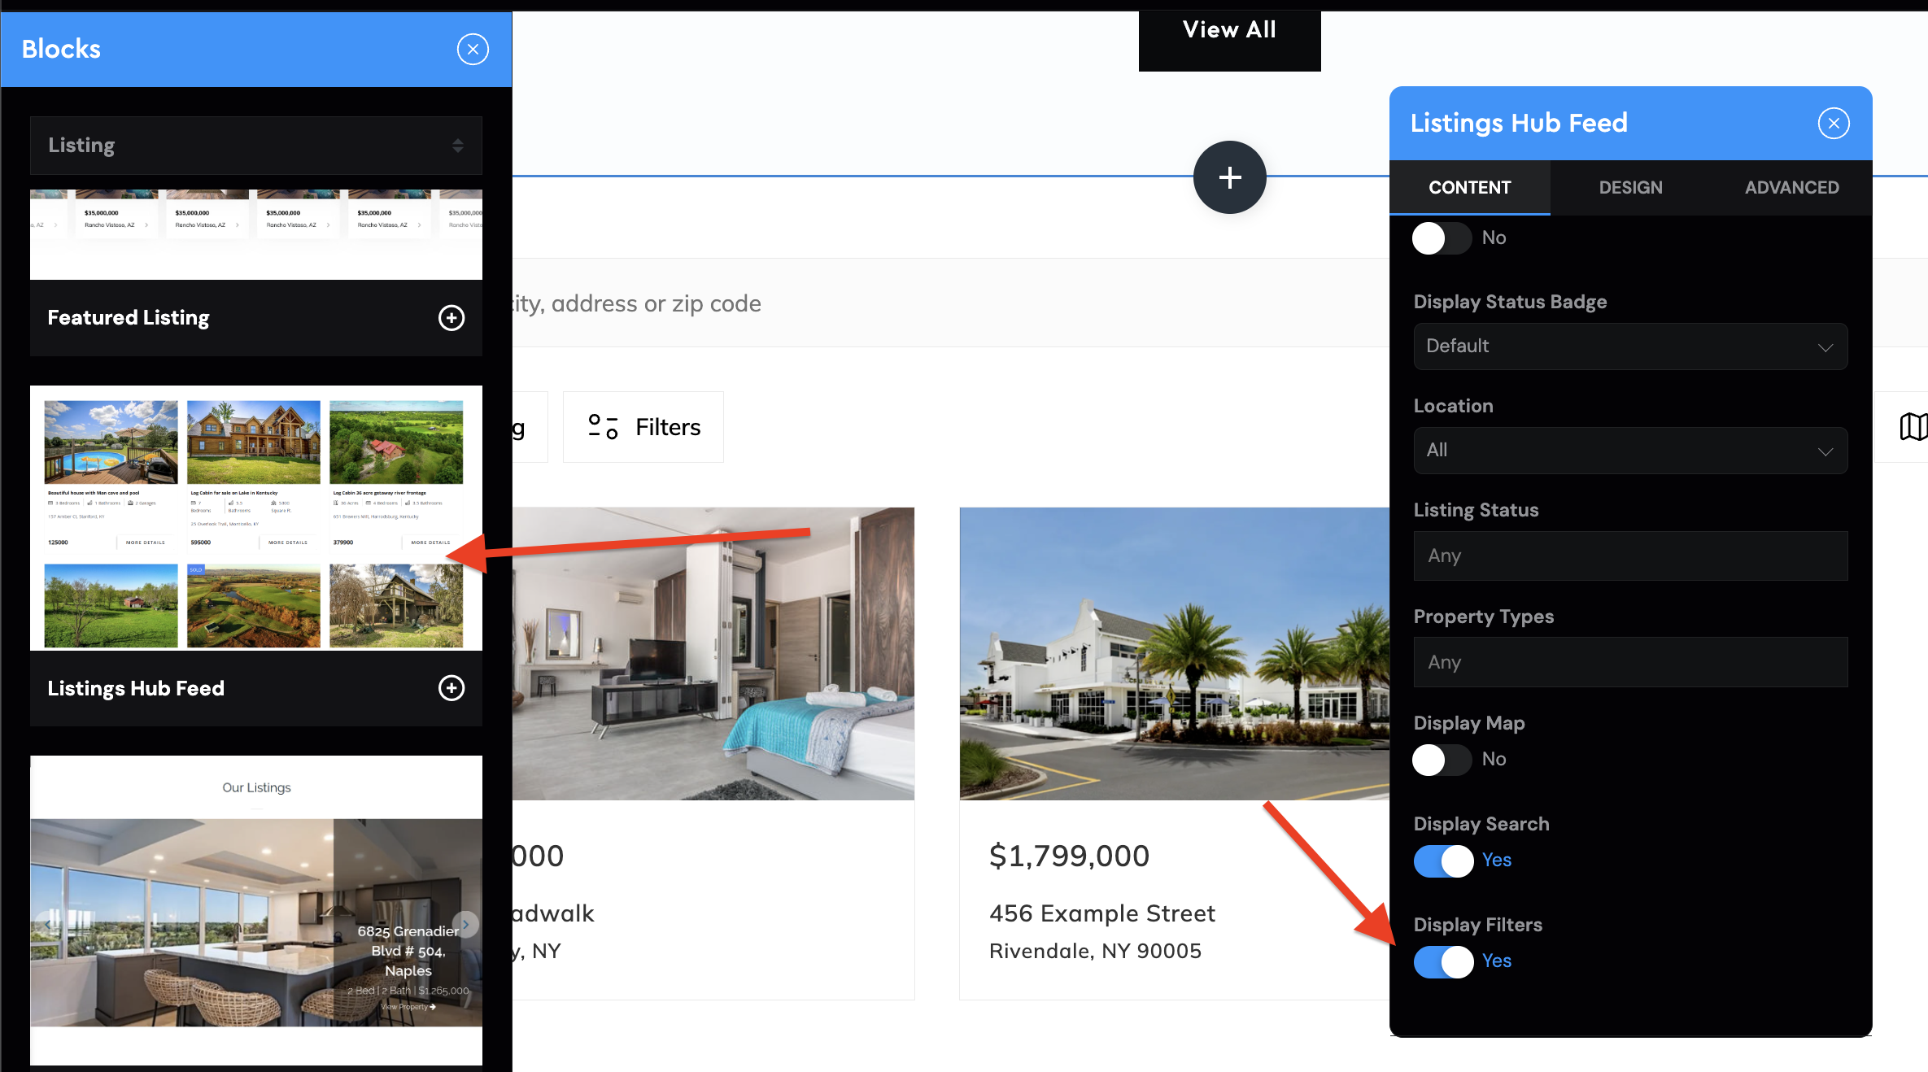Viewport: 1928px width, 1072px height.
Task: Click the map view icon at right edge
Action: pos(1912,427)
